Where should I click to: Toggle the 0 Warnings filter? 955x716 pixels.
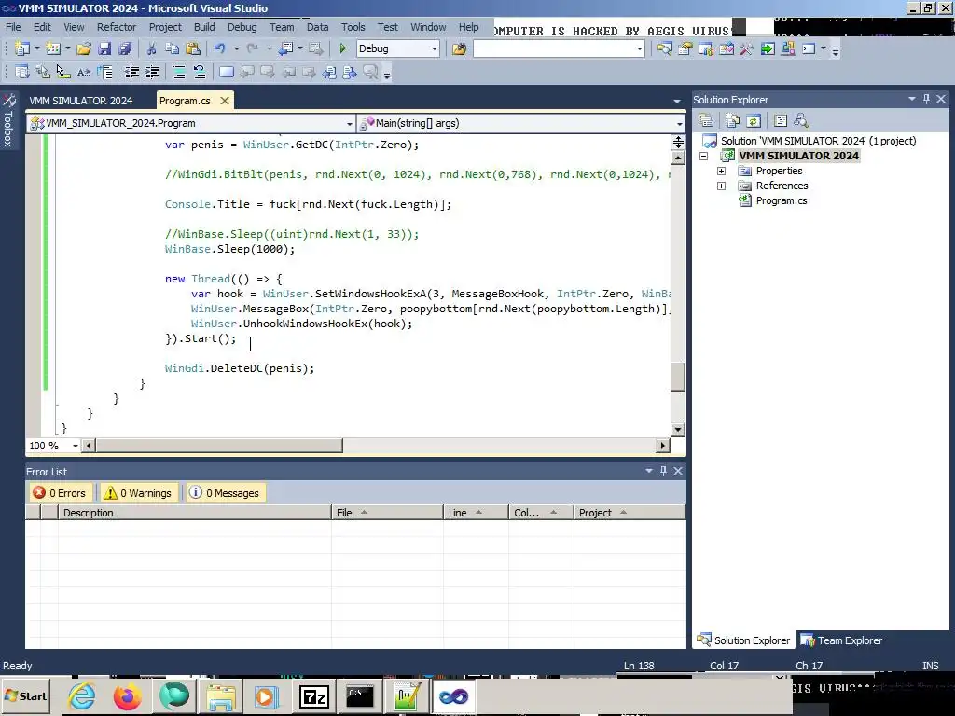tap(138, 493)
